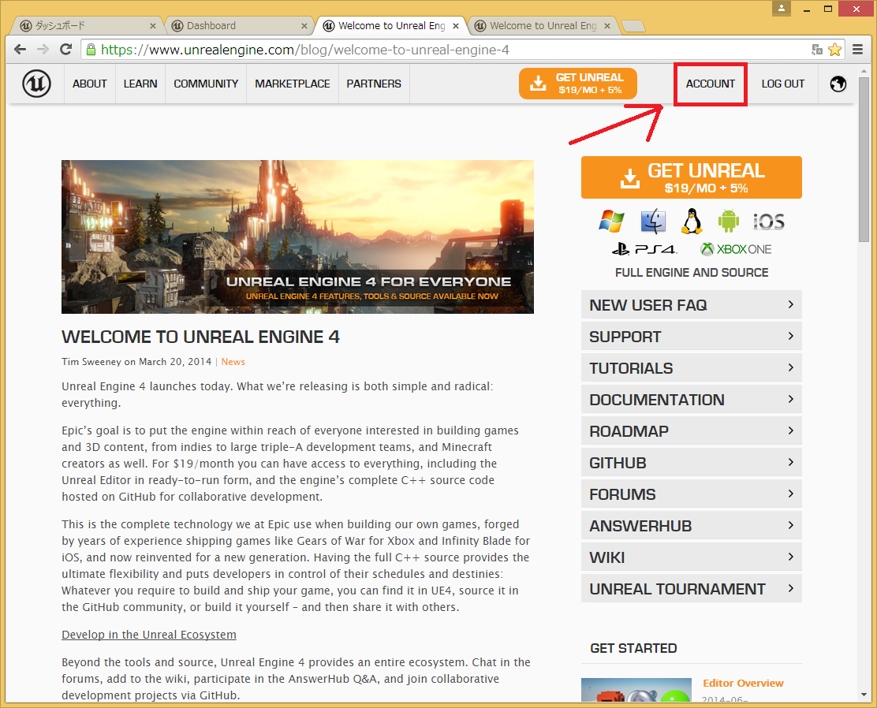Open the ANSWERHUB sidebar item
877x708 pixels.
[x=692, y=526]
